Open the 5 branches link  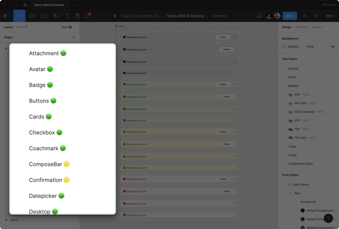[219, 16]
